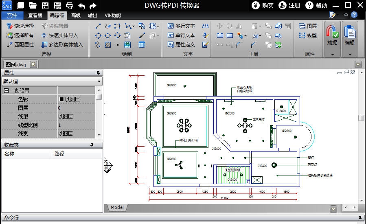The image size is (366, 224).
Task: Open the 文件 menu
Action: pyautogui.click(x=12, y=15)
